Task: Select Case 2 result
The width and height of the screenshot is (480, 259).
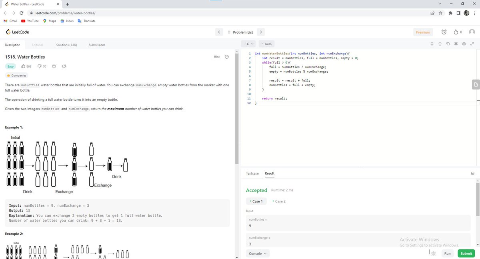Action: pyautogui.click(x=279, y=201)
